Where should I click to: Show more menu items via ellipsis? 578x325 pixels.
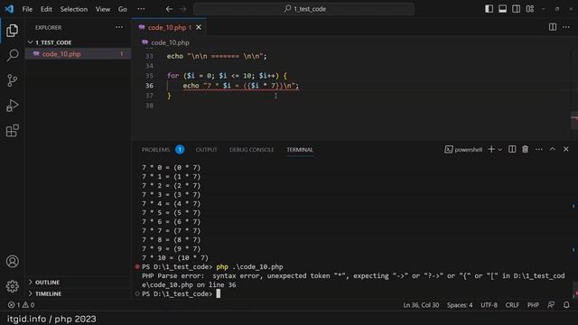pyautogui.click(x=141, y=9)
